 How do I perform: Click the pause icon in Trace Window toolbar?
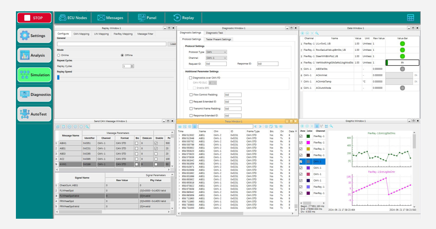pyautogui.click(x=194, y=127)
